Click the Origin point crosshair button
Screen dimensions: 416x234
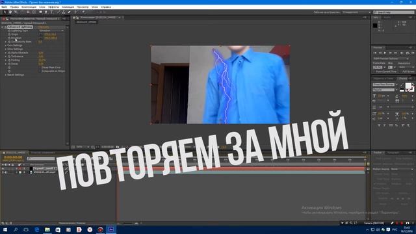tap(40, 34)
